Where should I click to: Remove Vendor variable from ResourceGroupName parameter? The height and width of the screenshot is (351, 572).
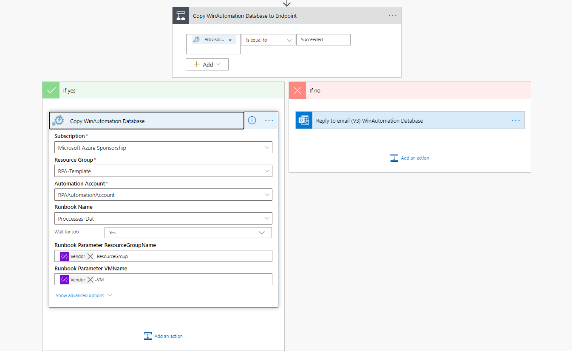click(90, 256)
